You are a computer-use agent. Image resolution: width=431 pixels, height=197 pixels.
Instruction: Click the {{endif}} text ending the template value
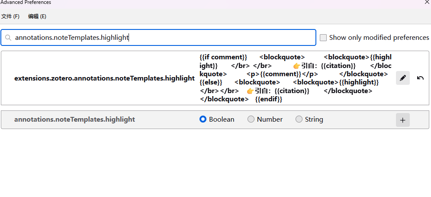269,99
